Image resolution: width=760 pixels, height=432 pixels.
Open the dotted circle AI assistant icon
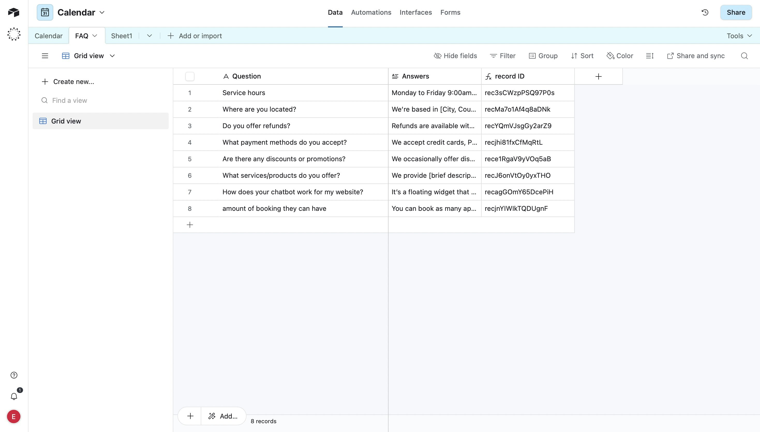pos(14,34)
